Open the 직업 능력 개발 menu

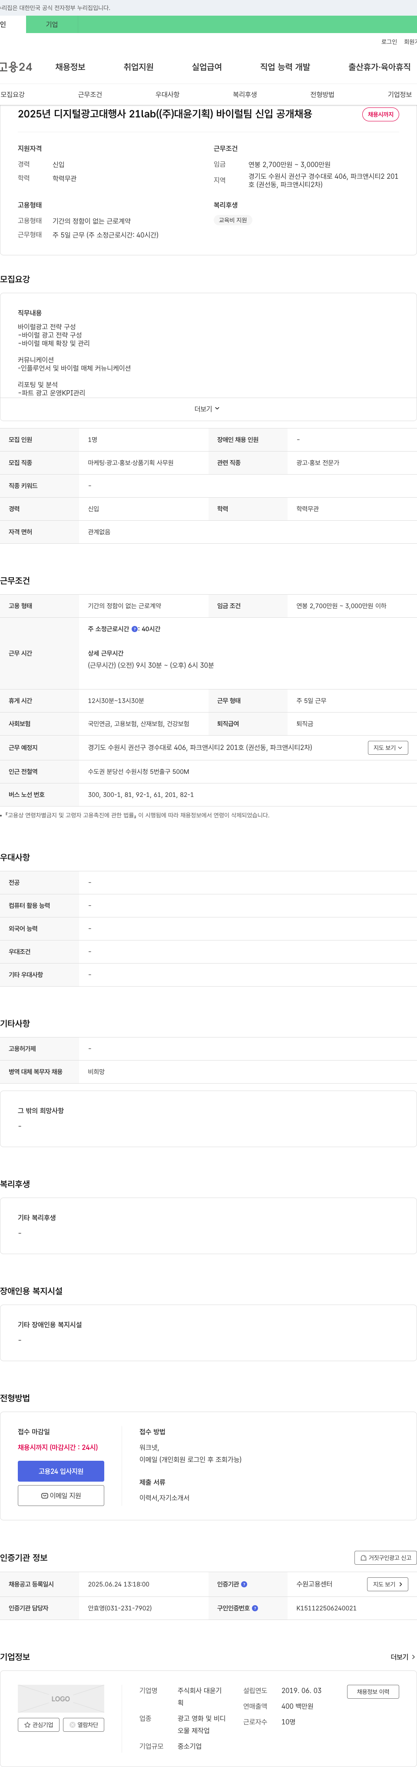click(285, 67)
